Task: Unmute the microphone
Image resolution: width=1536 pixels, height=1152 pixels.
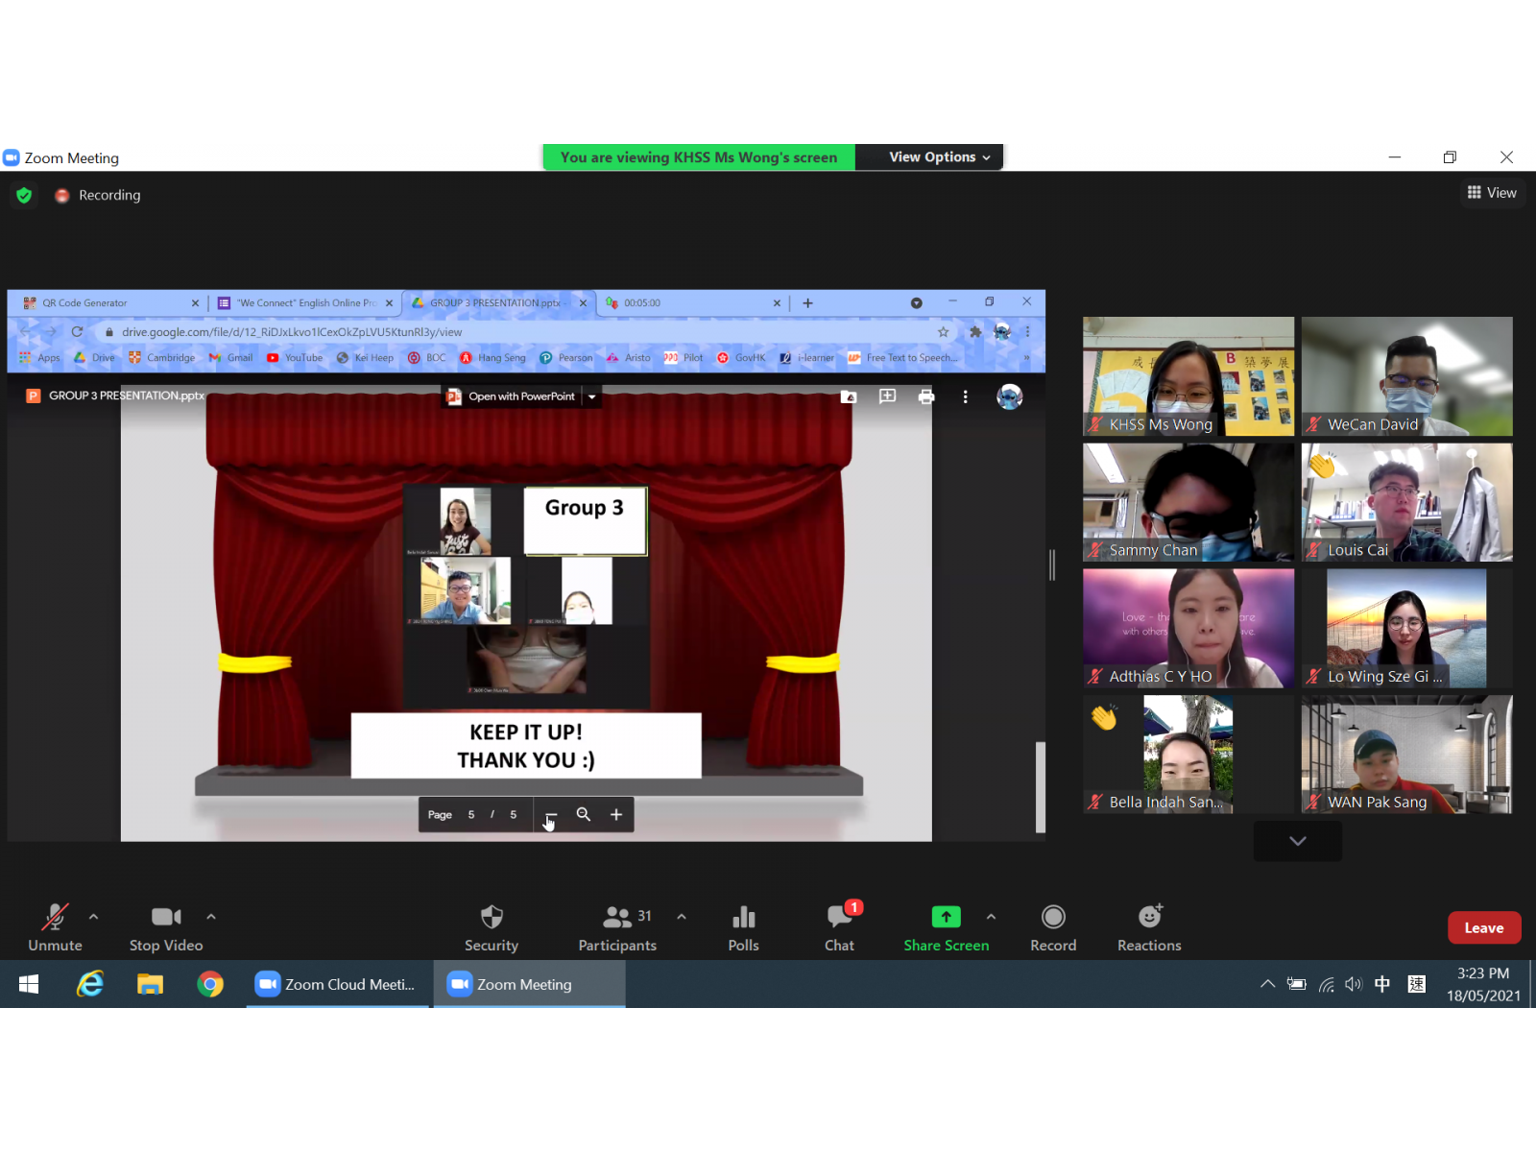Action: coord(55,927)
